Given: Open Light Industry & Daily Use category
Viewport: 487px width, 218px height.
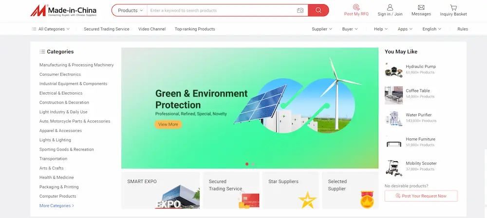Looking at the screenshot, I should click(63, 112).
